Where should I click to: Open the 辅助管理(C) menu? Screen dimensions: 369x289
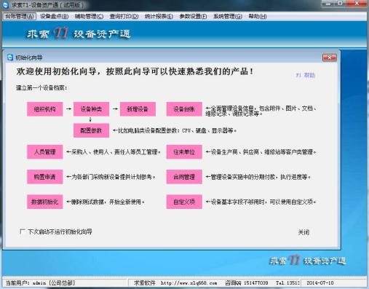point(89,16)
